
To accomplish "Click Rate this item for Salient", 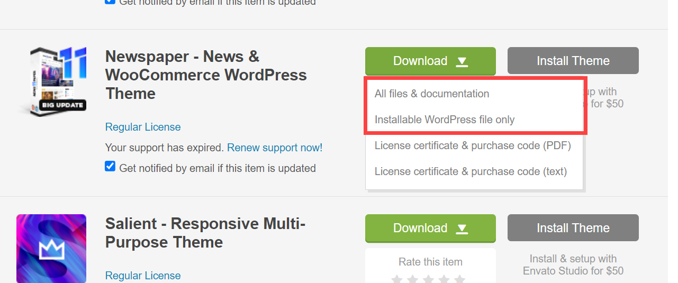I will click(430, 262).
